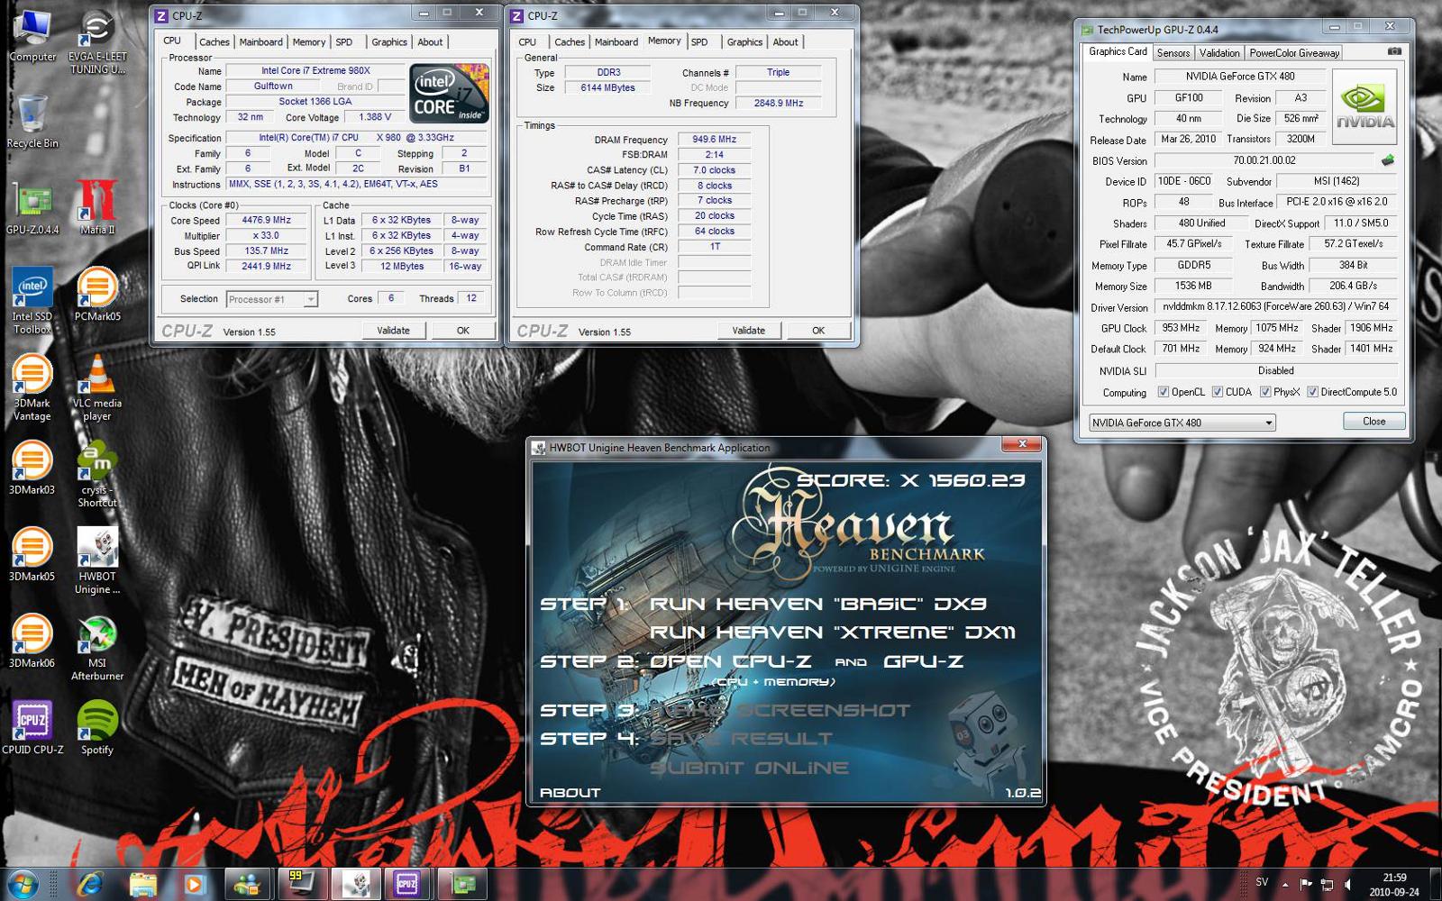Click Run Heaven "Xtreme" DX11
The width and height of the screenshot is (1442, 901).
[833, 633]
